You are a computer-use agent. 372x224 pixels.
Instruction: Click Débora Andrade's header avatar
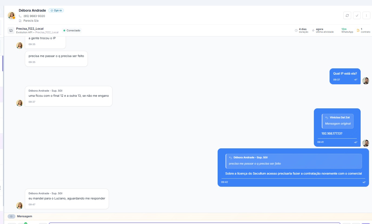pos(11,15)
